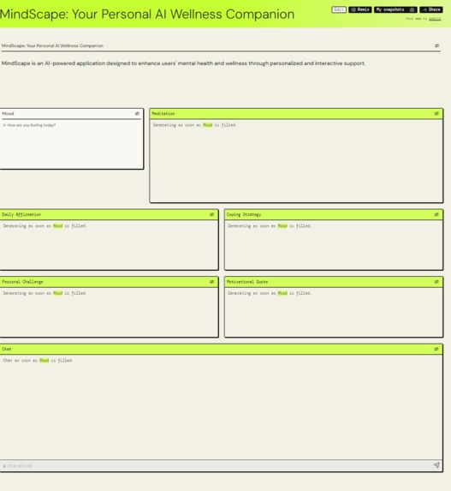
Task: Click the Mood tag in Daily Affirmation block
Action: point(58,225)
